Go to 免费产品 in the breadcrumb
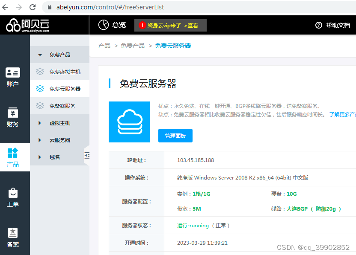 pyautogui.click(x=133, y=46)
